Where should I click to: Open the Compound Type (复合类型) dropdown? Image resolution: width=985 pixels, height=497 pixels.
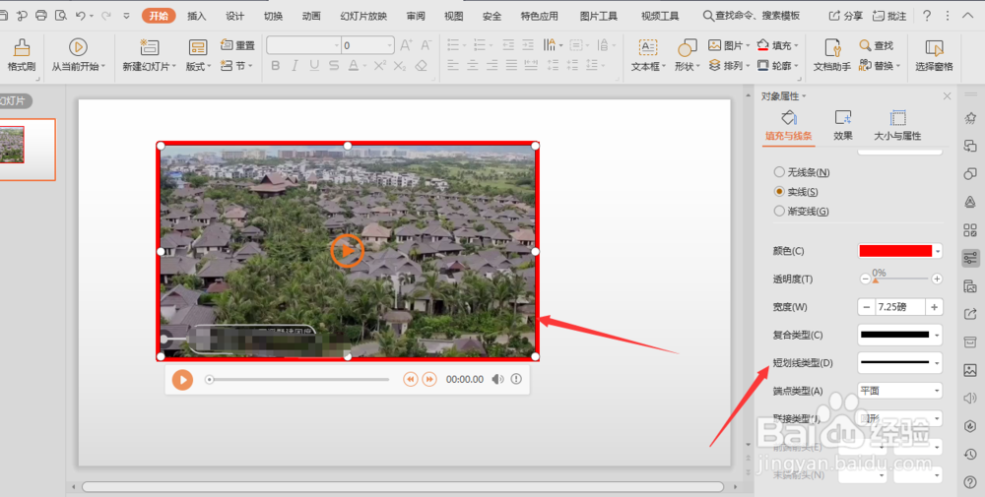click(x=899, y=335)
